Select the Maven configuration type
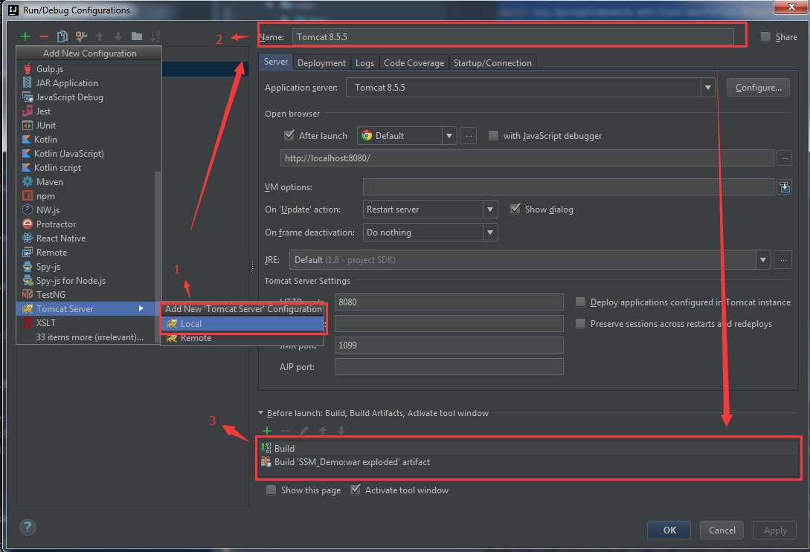 86,181
